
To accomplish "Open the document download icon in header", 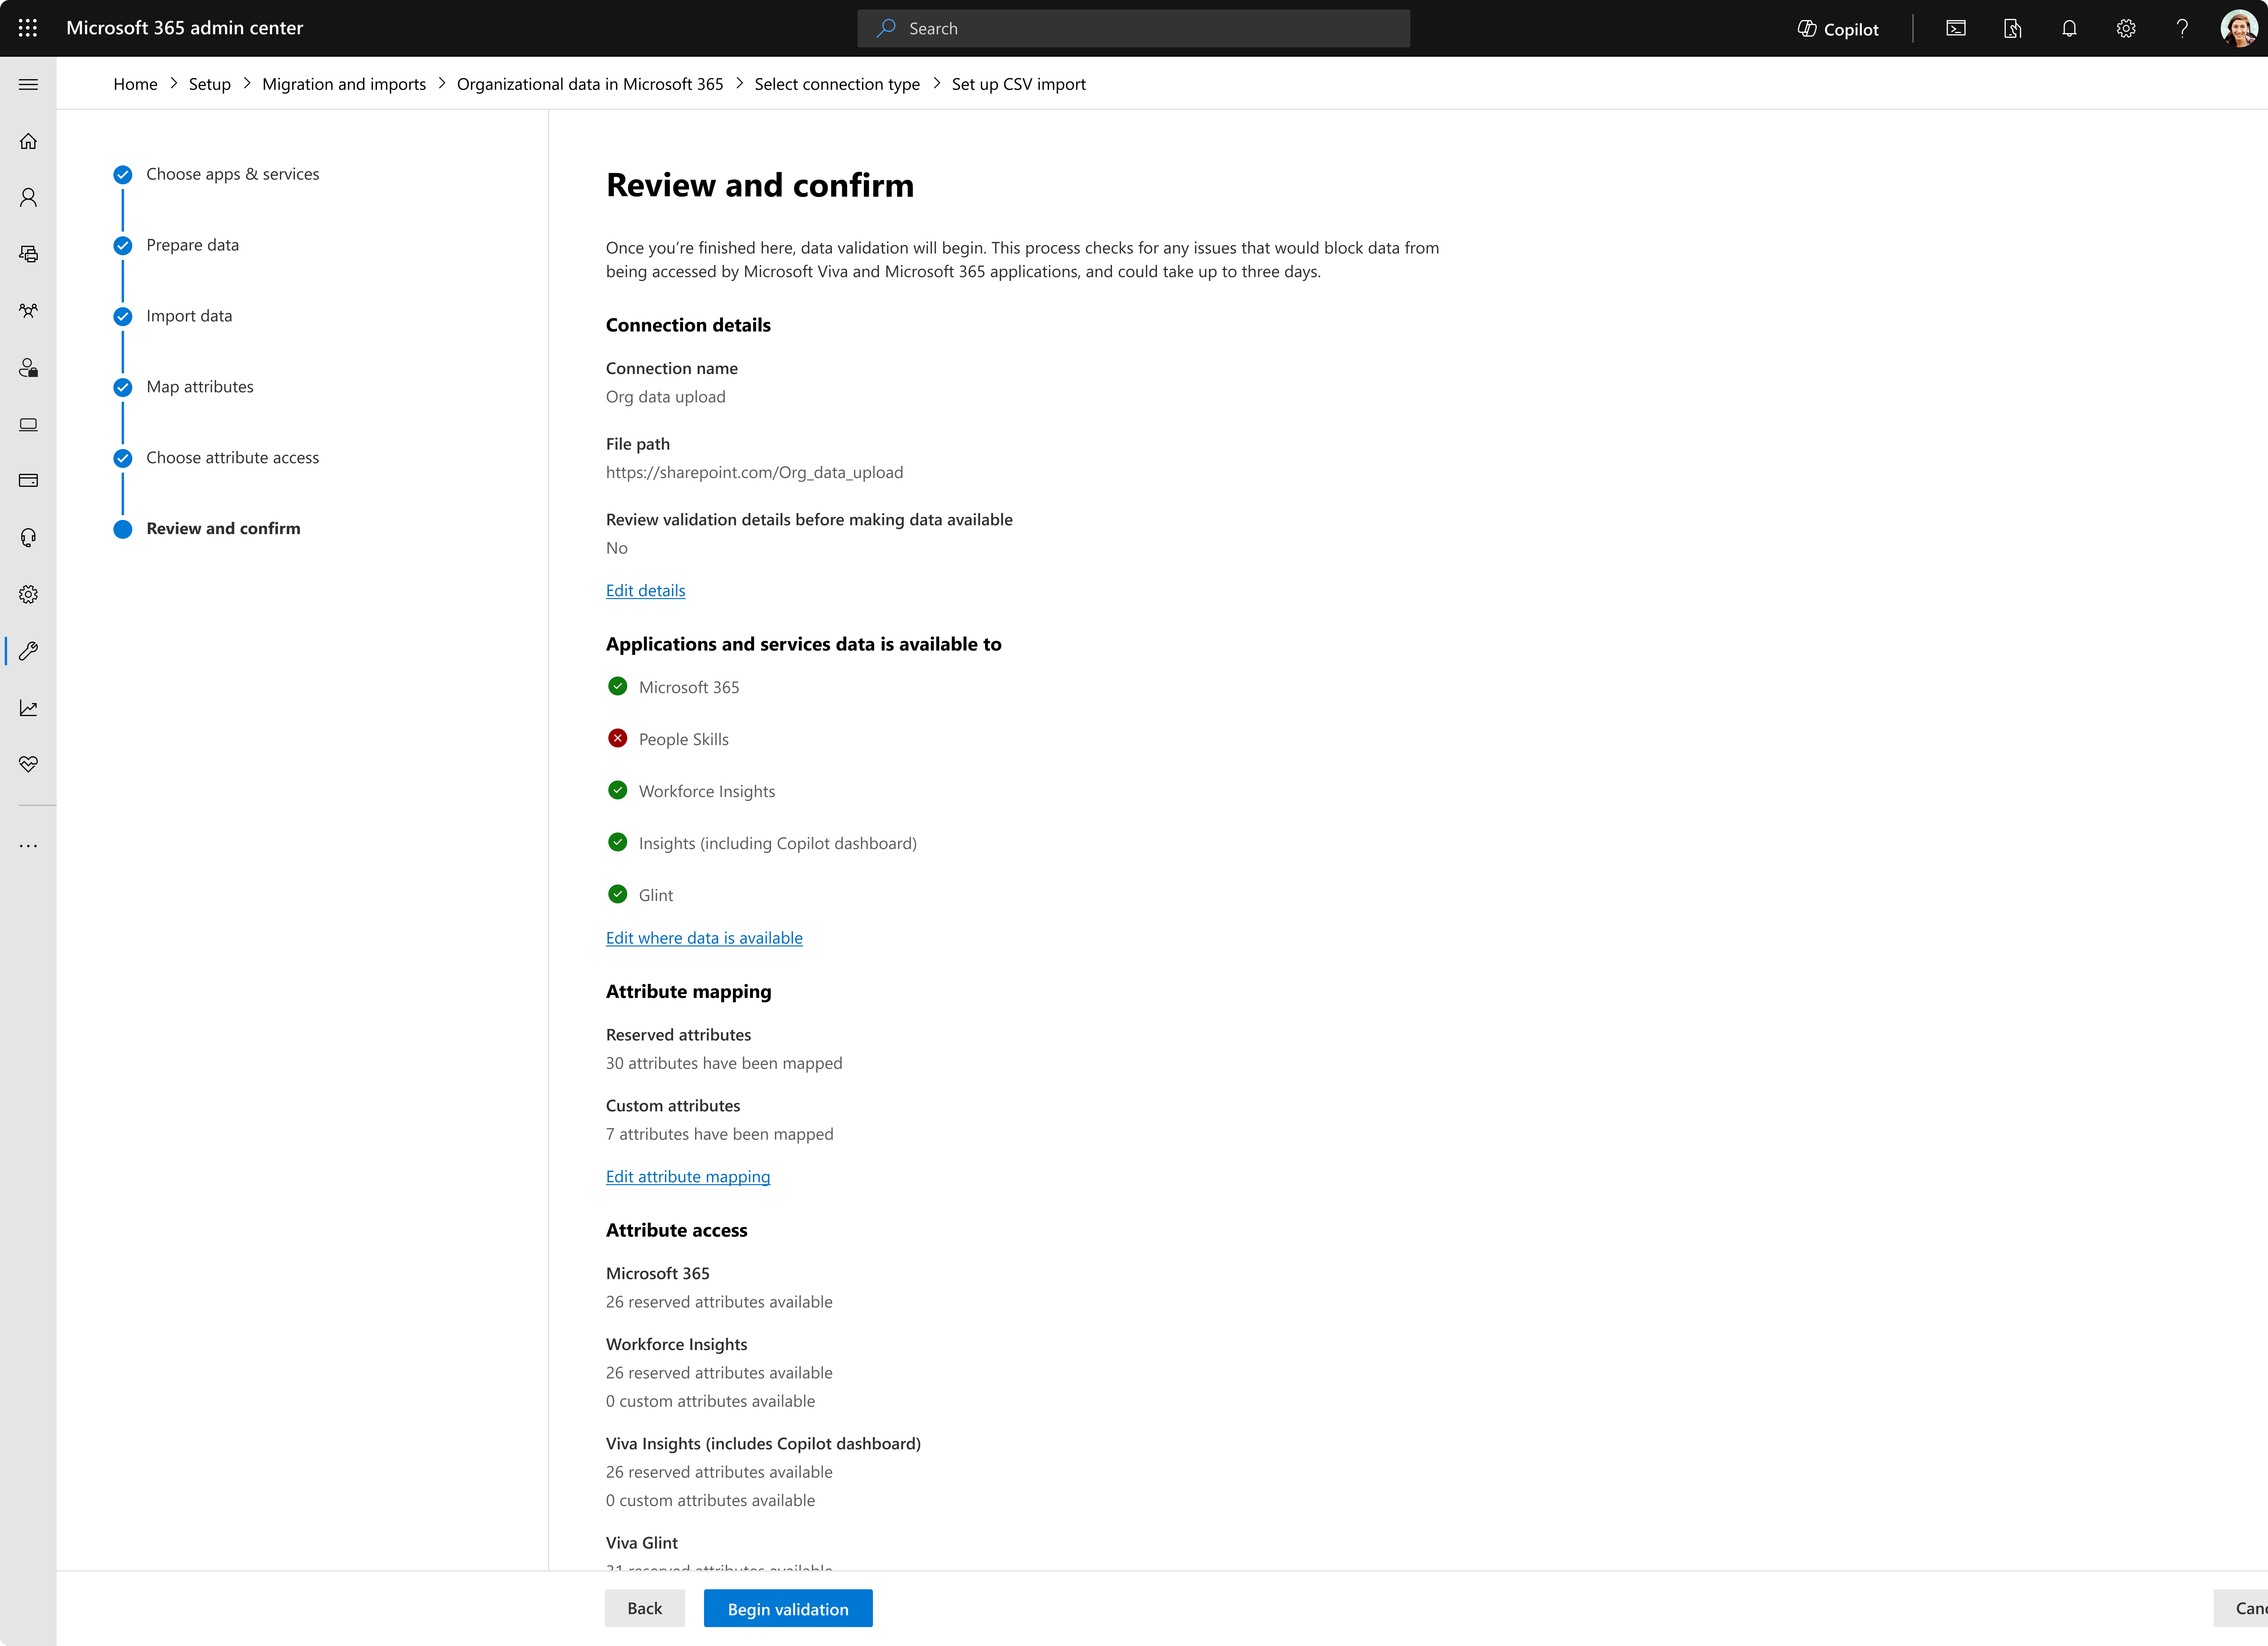I will click(x=2012, y=28).
